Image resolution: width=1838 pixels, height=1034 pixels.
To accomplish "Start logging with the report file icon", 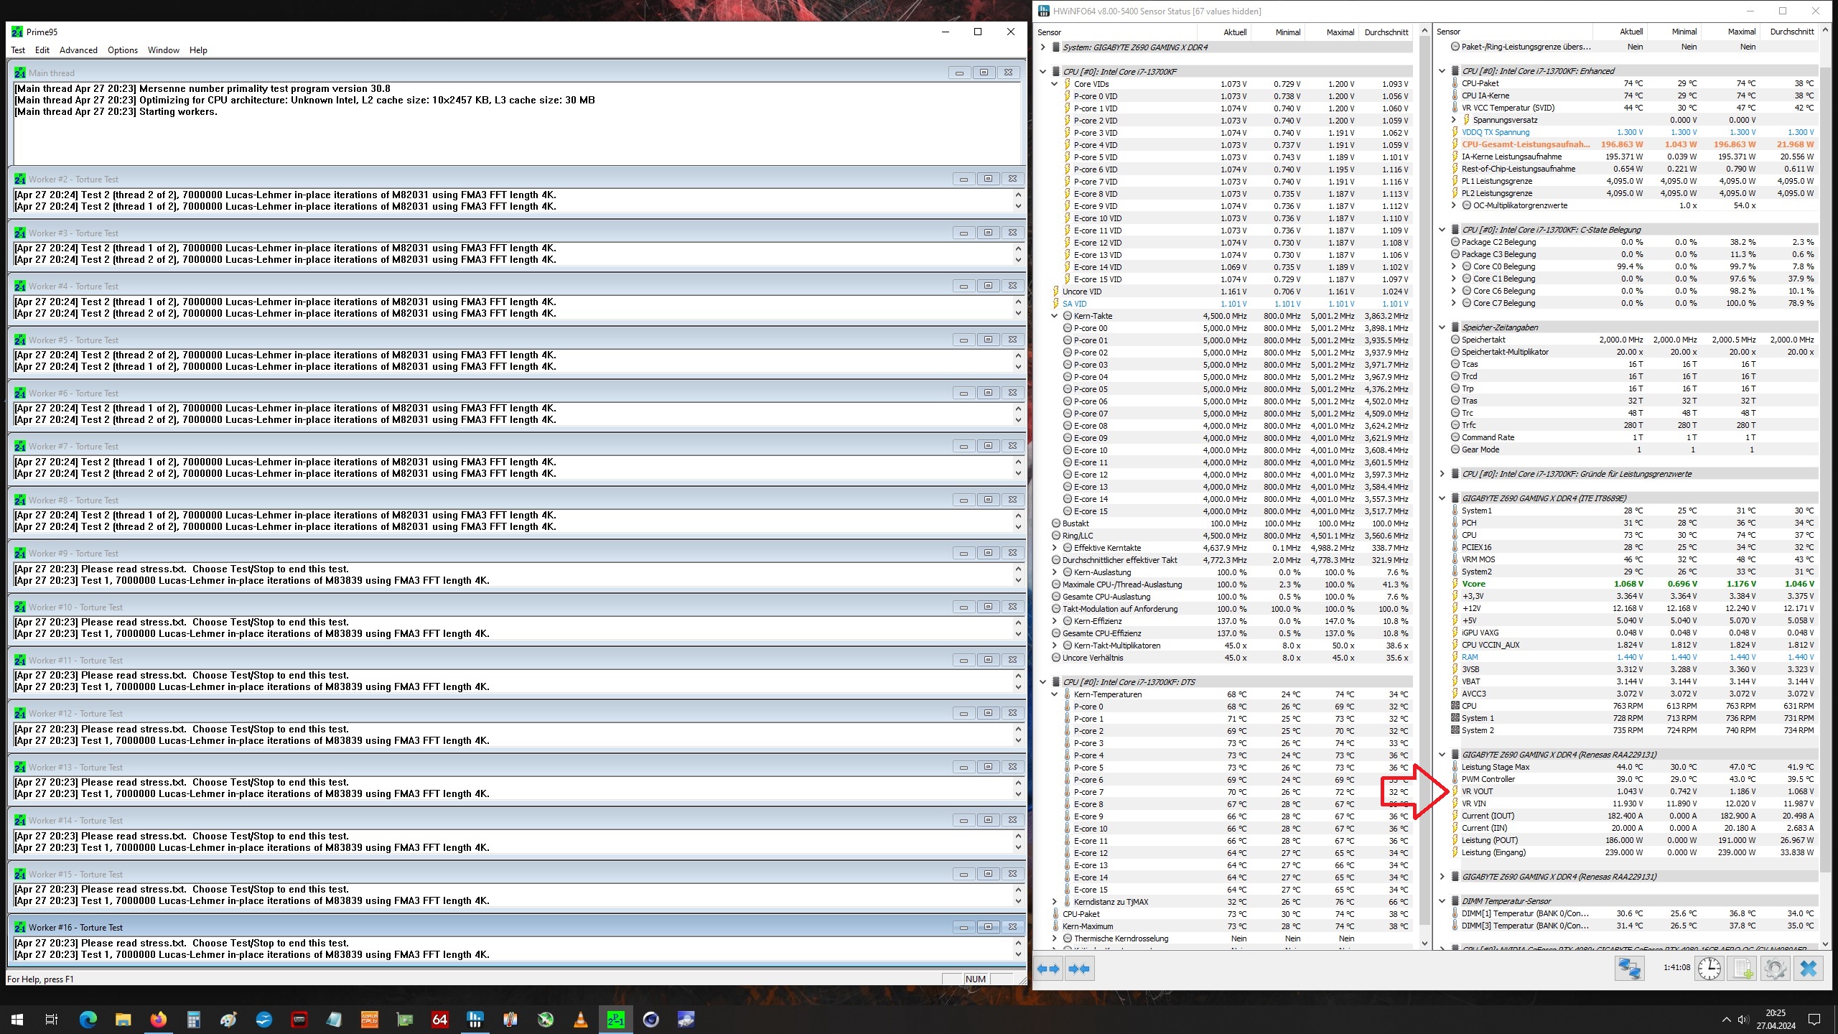I will point(1743,969).
